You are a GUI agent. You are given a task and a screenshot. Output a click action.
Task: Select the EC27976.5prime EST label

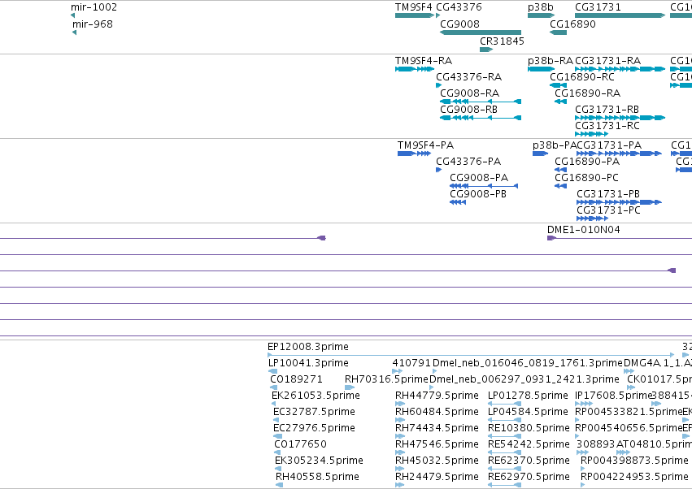point(314,428)
